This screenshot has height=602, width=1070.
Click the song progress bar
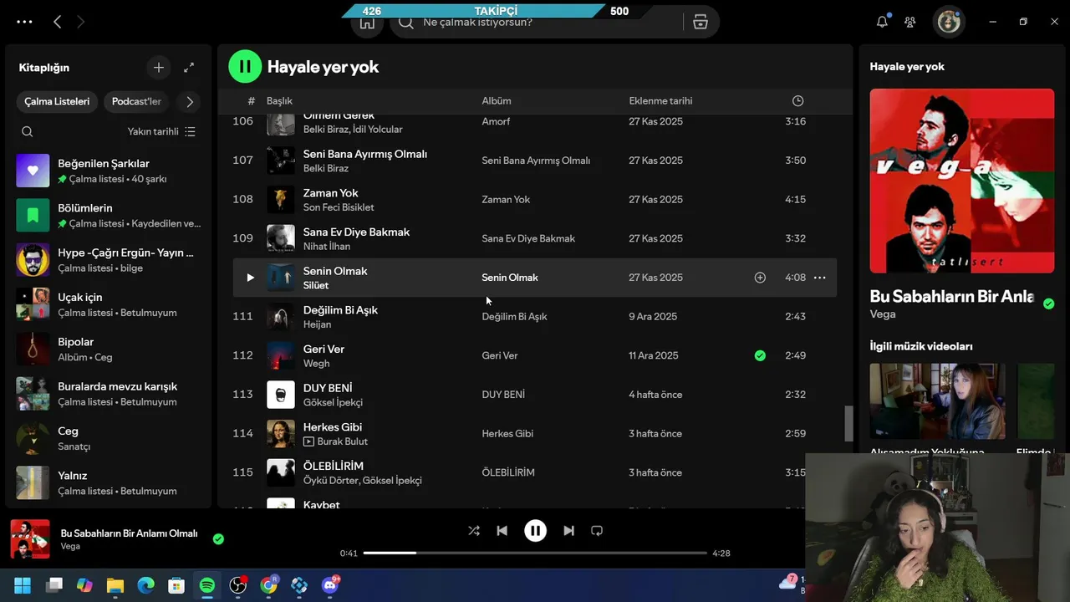pos(535,553)
